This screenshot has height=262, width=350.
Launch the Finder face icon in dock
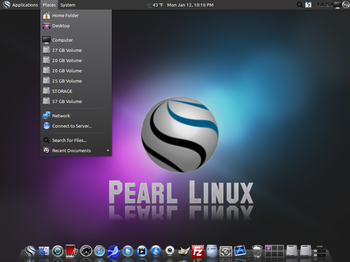(44, 251)
